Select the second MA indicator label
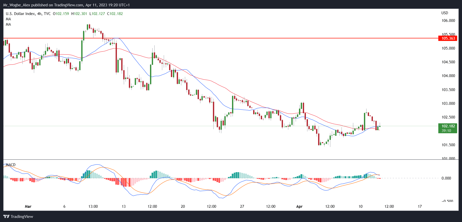 tap(8, 24)
